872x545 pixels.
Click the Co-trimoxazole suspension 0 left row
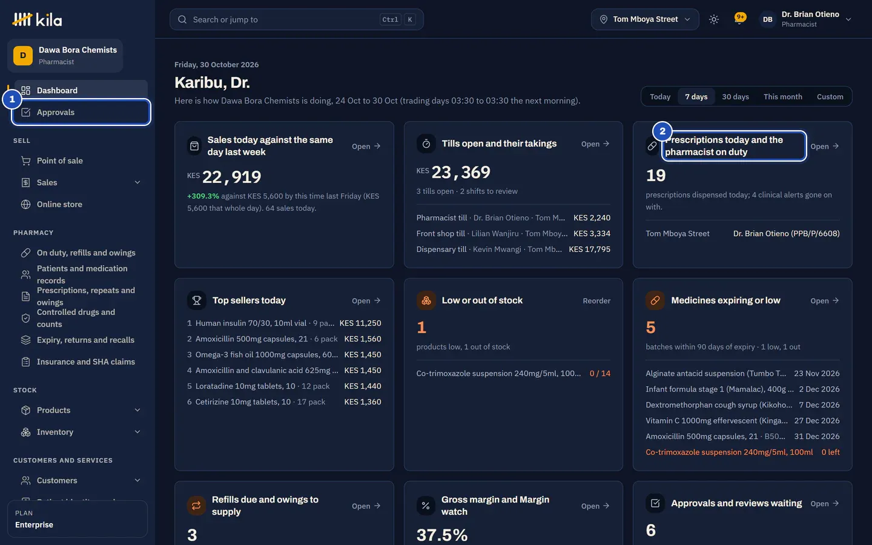pos(742,452)
